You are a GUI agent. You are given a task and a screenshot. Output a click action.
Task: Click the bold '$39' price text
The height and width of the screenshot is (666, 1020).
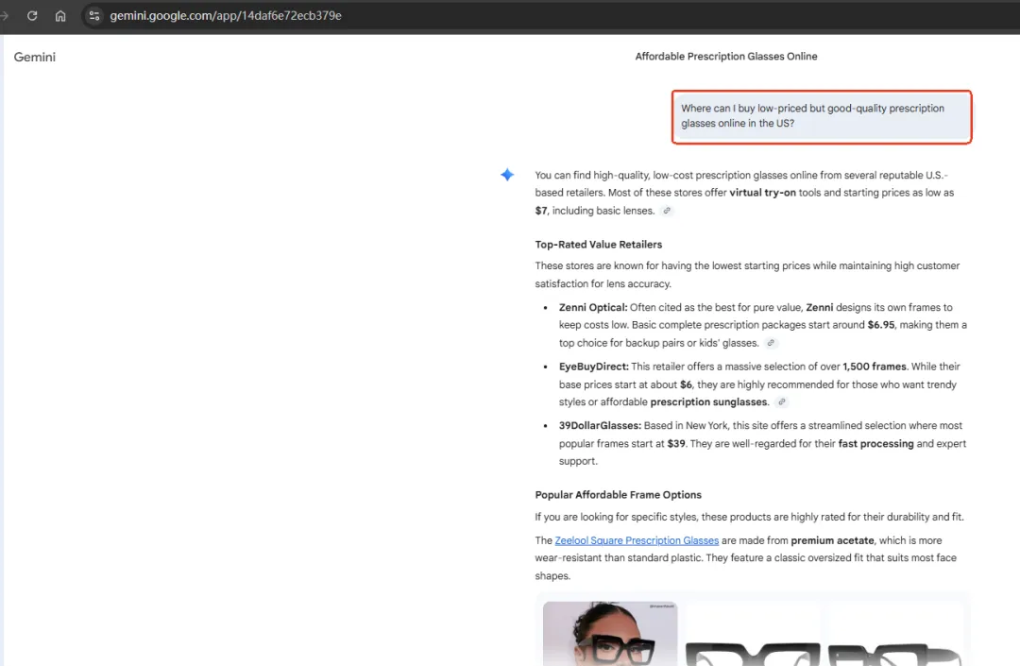[x=676, y=444]
